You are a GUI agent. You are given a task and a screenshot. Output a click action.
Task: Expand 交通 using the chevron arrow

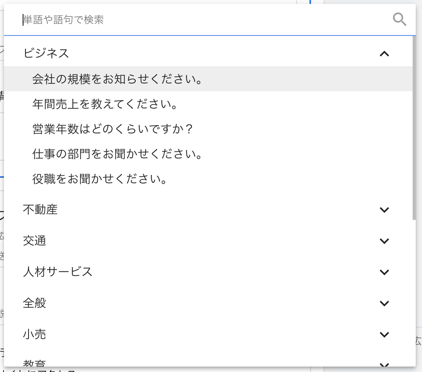tap(384, 241)
